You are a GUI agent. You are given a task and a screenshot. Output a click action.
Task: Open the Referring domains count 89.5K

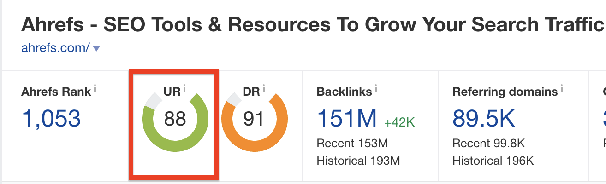point(484,119)
